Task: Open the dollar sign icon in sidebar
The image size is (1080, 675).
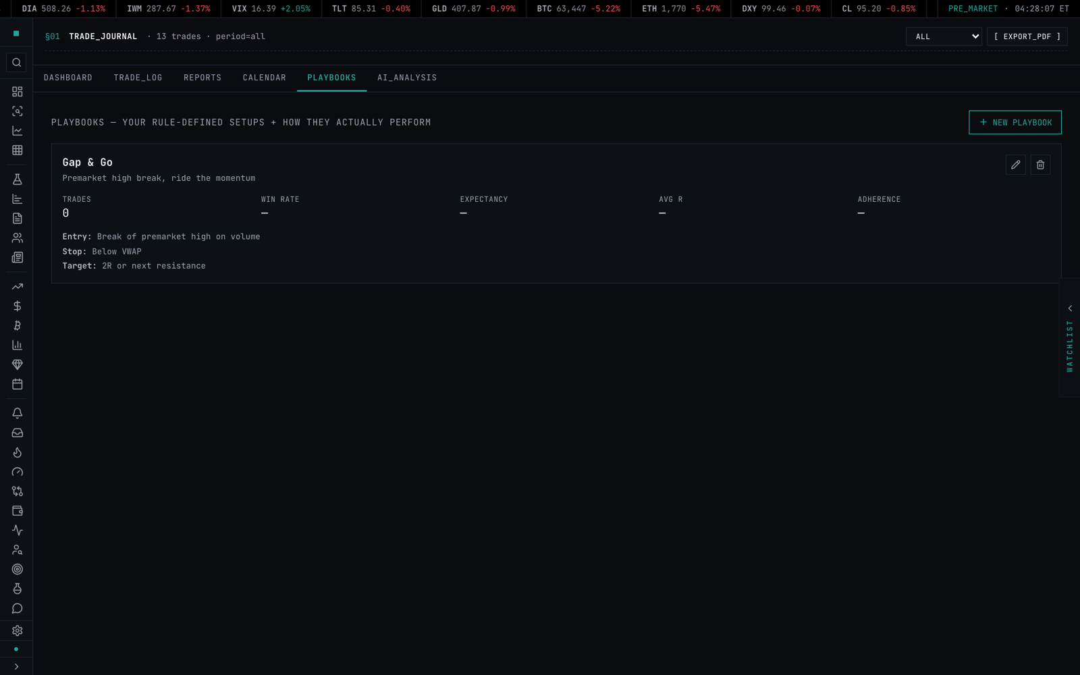Action: pyautogui.click(x=17, y=306)
